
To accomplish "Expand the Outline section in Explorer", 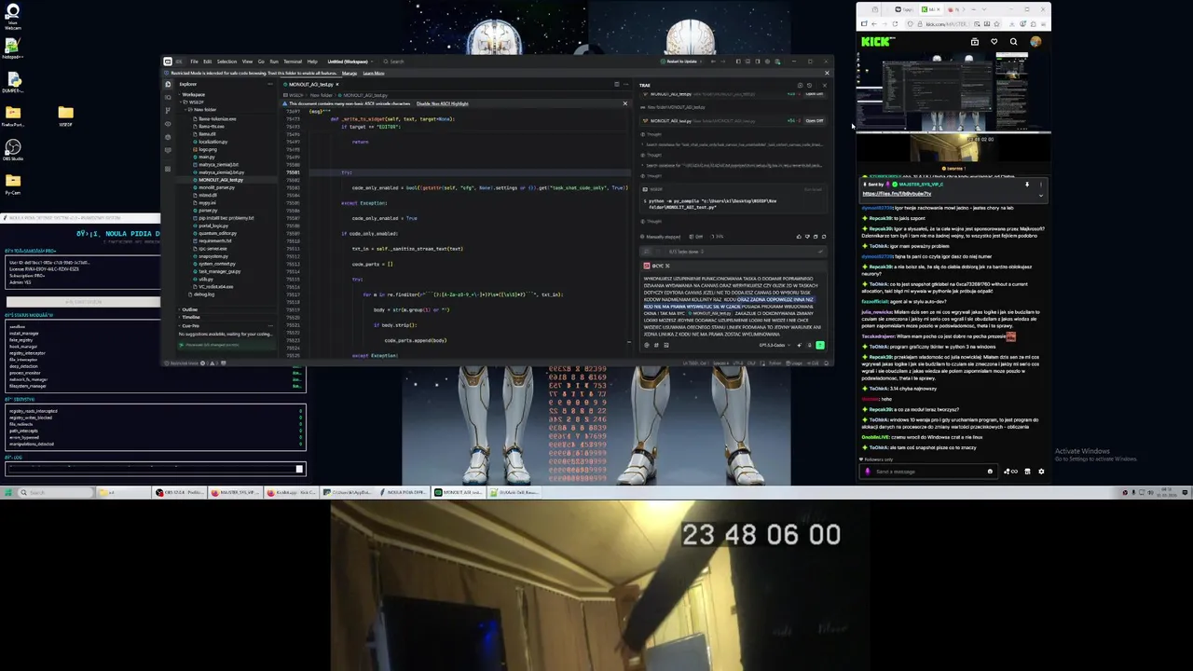I will pos(190,309).
